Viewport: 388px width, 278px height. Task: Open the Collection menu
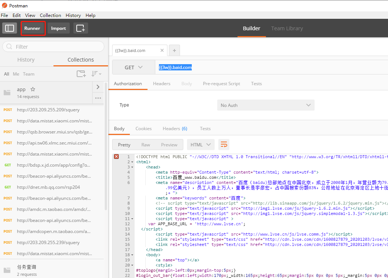coord(51,15)
